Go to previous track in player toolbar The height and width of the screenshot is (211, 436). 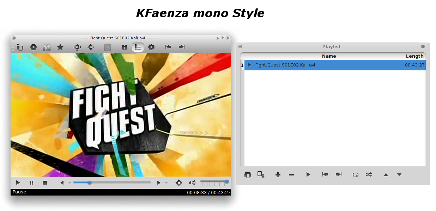pyautogui.click(x=168, y=47)
